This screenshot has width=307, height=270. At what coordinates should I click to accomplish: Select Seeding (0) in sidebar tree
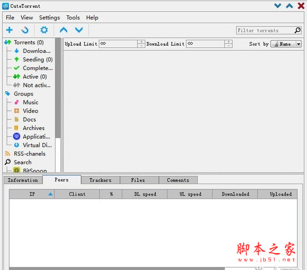[38, 60]
